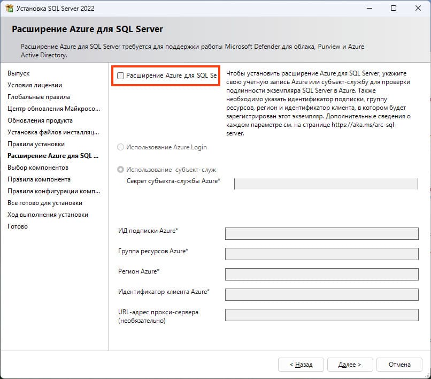The width and height of the screenshot is (431, 379).
Task: Continue with the Далее button
Action: [350, 365]
